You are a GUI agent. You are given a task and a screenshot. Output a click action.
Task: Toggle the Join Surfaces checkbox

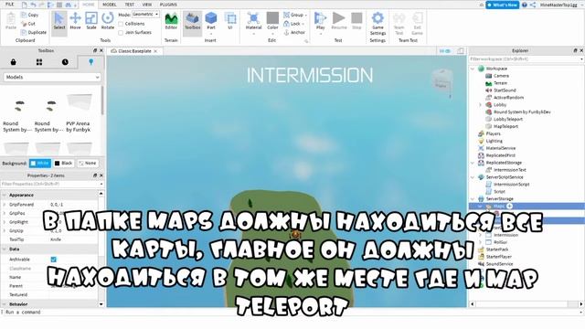click(121, 33)
